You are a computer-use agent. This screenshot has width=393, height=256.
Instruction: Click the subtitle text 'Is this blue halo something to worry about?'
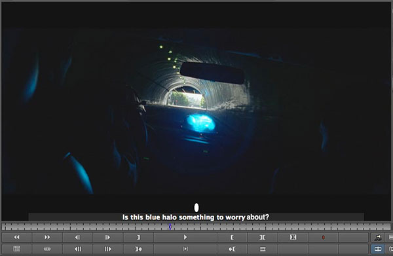(195, 217)
